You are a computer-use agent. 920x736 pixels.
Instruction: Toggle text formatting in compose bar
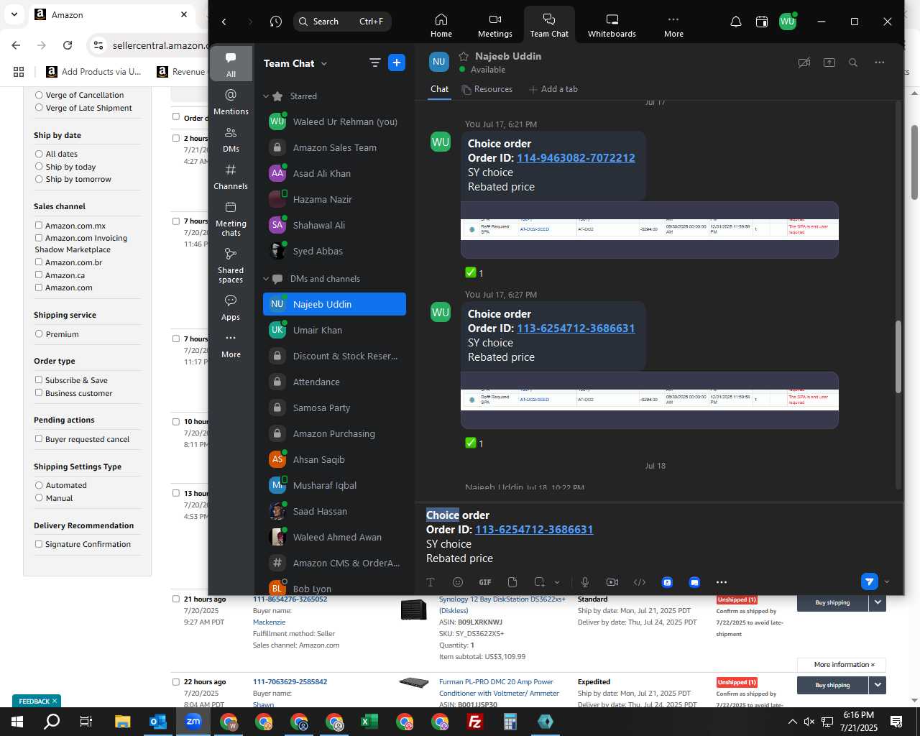tap(431, 582)
